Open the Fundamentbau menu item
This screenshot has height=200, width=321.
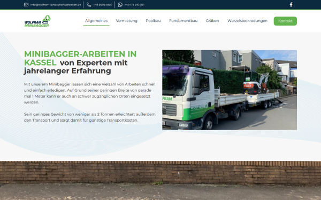point(183,21)
